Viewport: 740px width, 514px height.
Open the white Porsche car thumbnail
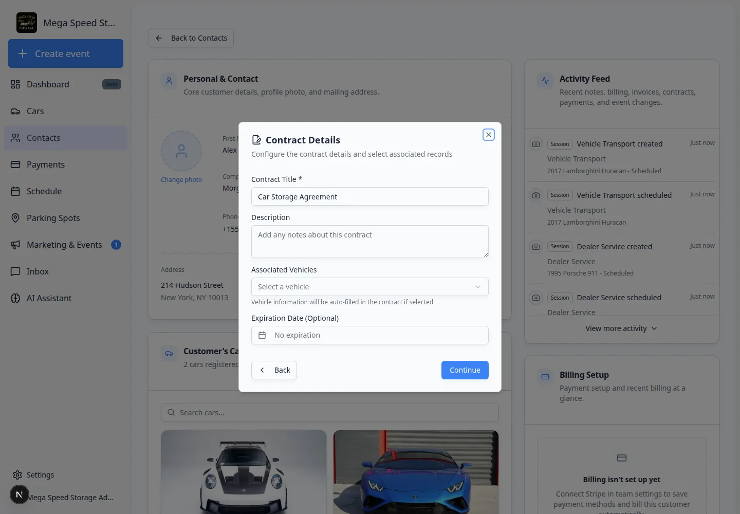pos(244,472)
